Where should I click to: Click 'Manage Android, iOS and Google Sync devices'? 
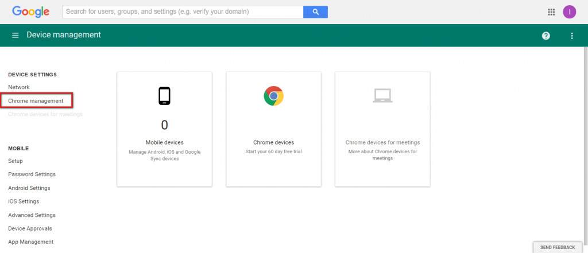coord(164,155)
